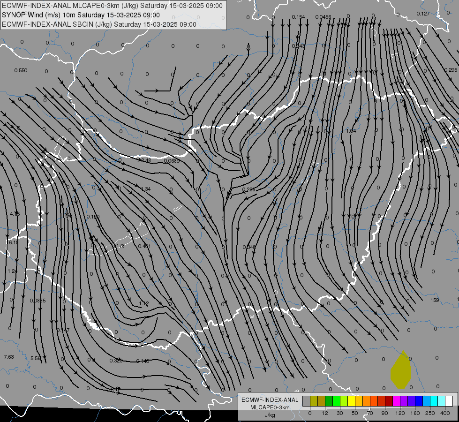459x422 pixels.
Task: Select the bright yellow legend swatch
Action: coord(352,401)
